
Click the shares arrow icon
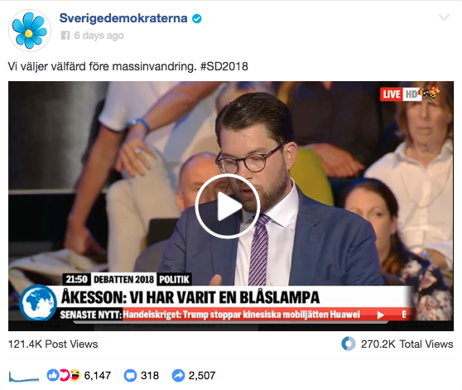click(x=178, y=375)
